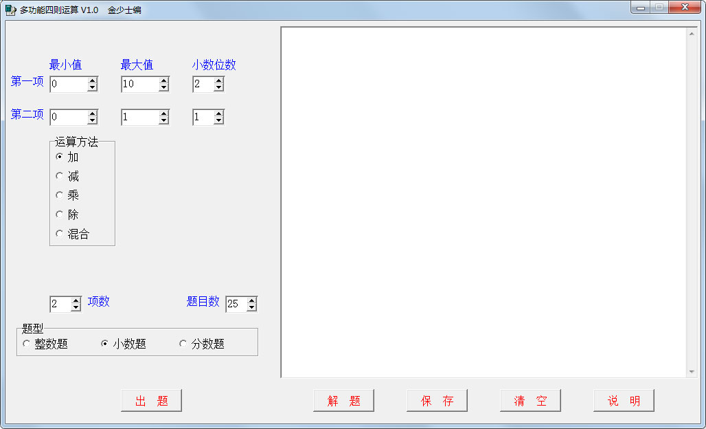Increase the question count (题目数) spinner
The width and height of the screenshot is (706, 429).
click(252, 300)
